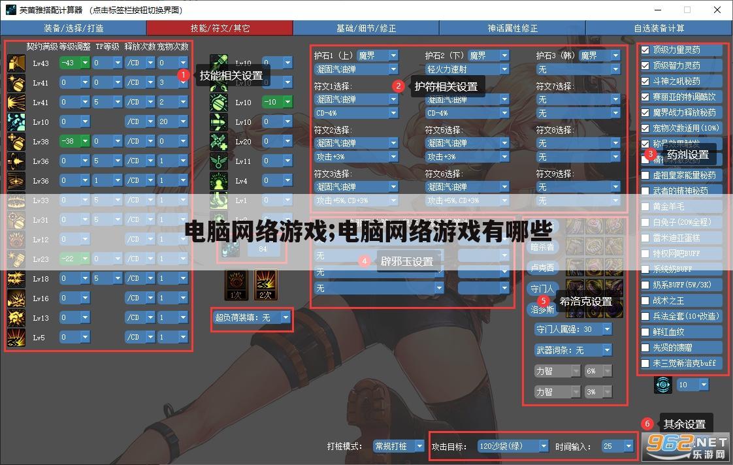Toggle the 斗神之吼秘药 checkbox
The height and width of the screenshot is (465, 733).
point(645,82)
